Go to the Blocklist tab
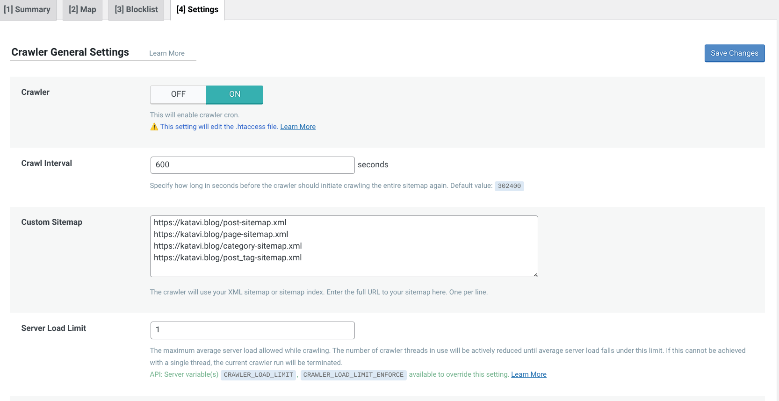 (x=136, y=10)
